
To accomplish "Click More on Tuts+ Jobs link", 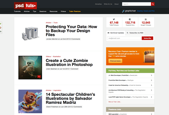I will click(115, 102).
